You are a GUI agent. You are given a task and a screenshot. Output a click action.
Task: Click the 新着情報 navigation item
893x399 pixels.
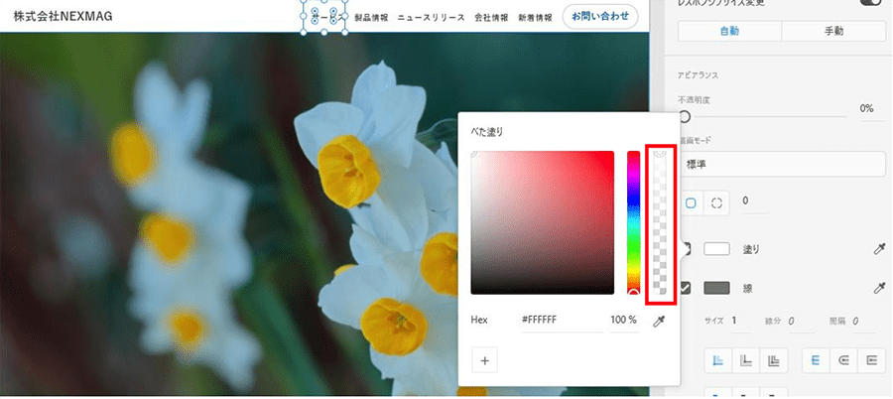point(535,18)
